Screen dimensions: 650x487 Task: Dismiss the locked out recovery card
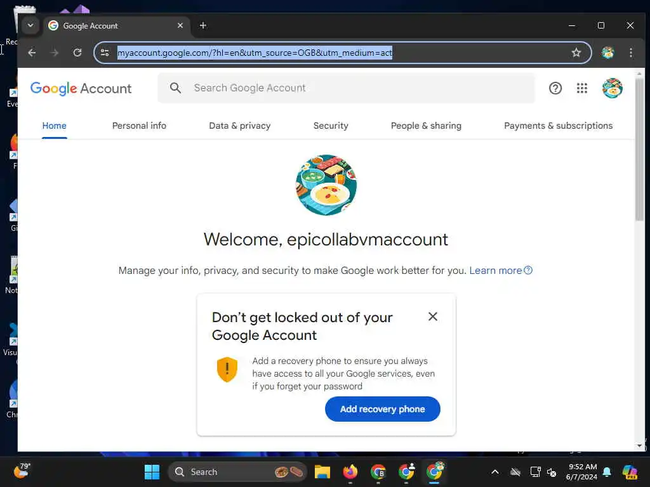[x=433, y=317]
